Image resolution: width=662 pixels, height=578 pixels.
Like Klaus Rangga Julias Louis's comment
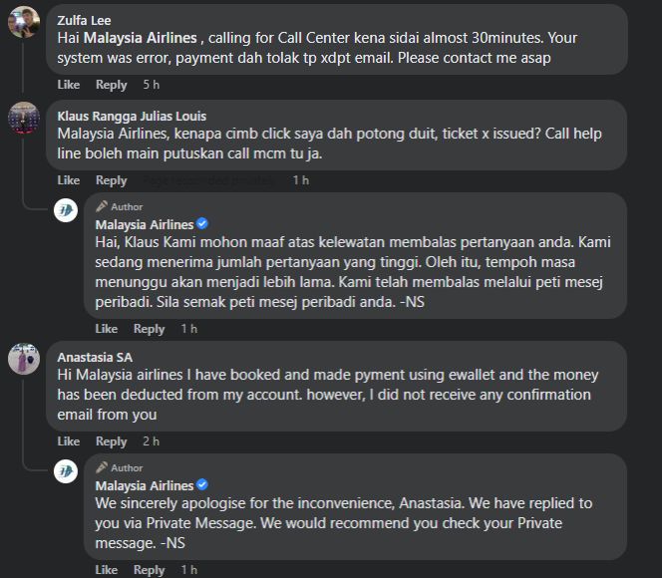click(69, 180)
